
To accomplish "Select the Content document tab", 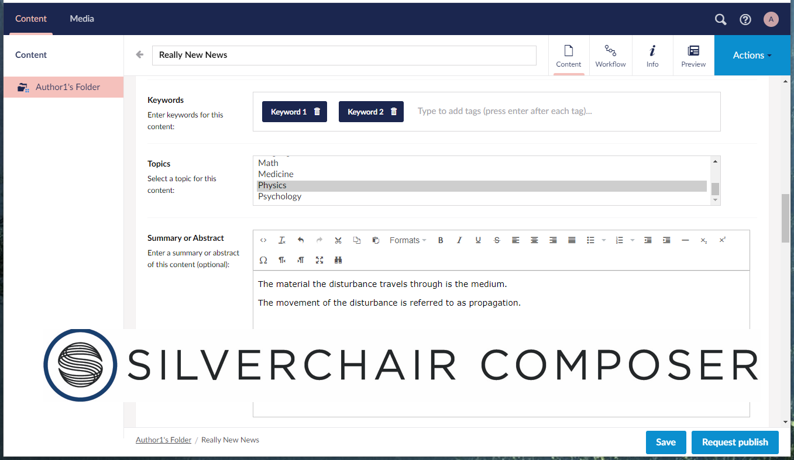I will pyautogui.click(x=569, y=56).
